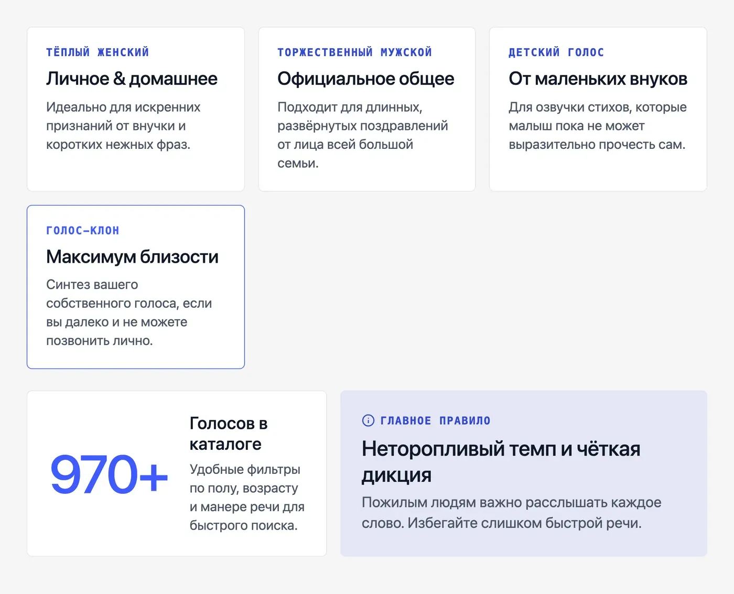The width and height of the screenshot is (734, 594).
Task: Click the Голосов в каталоге heading
Action: [x=229, y=434]
